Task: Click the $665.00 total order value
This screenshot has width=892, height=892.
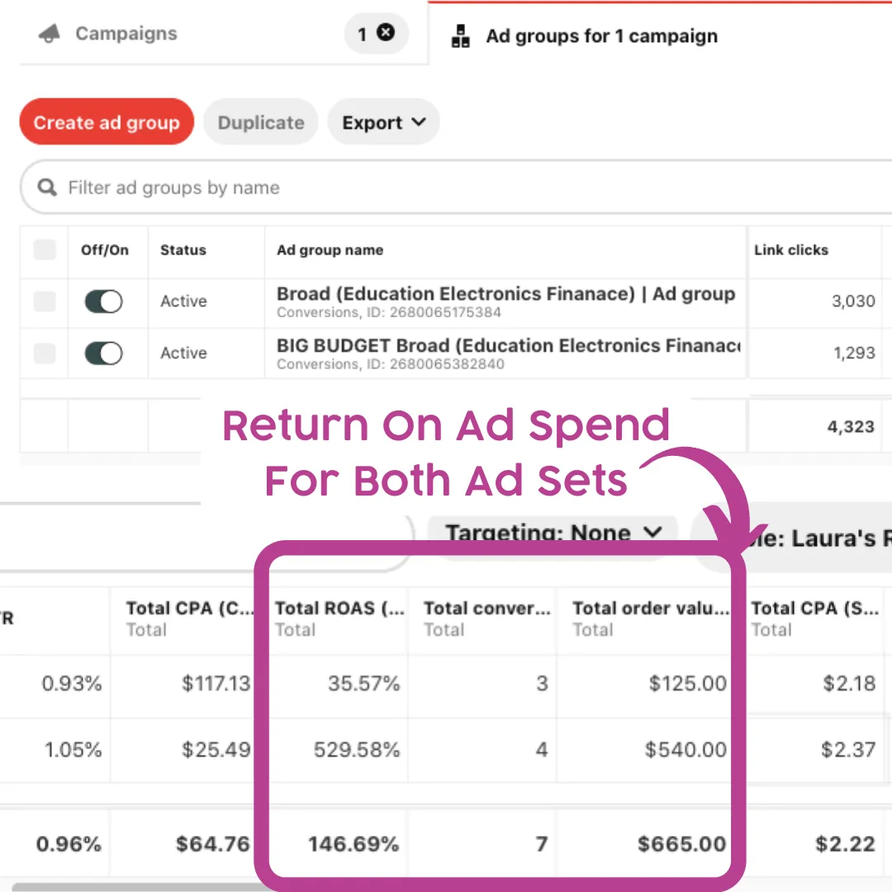Action: 681,844
